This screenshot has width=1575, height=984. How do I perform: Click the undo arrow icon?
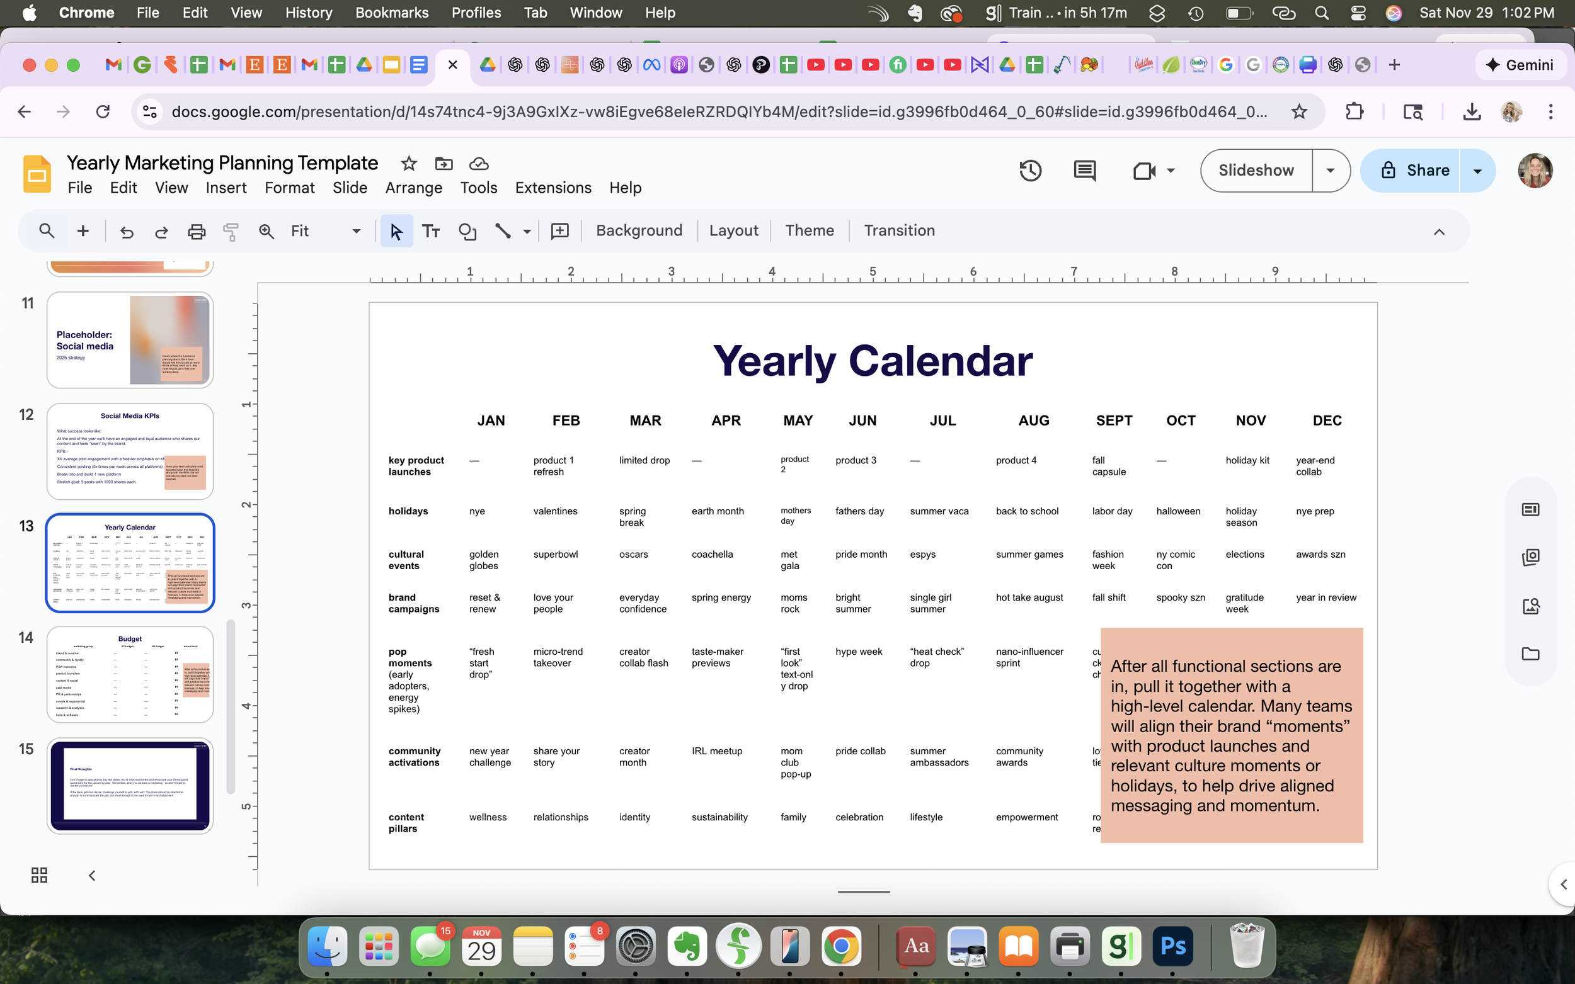click(x=126, y=231)
